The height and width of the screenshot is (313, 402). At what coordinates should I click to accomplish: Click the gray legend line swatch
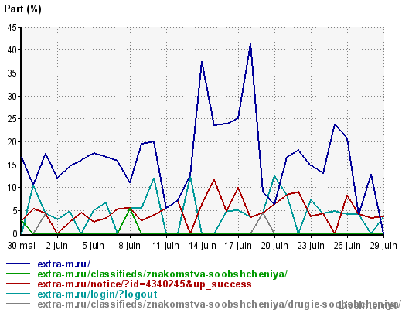pos(18,304)
